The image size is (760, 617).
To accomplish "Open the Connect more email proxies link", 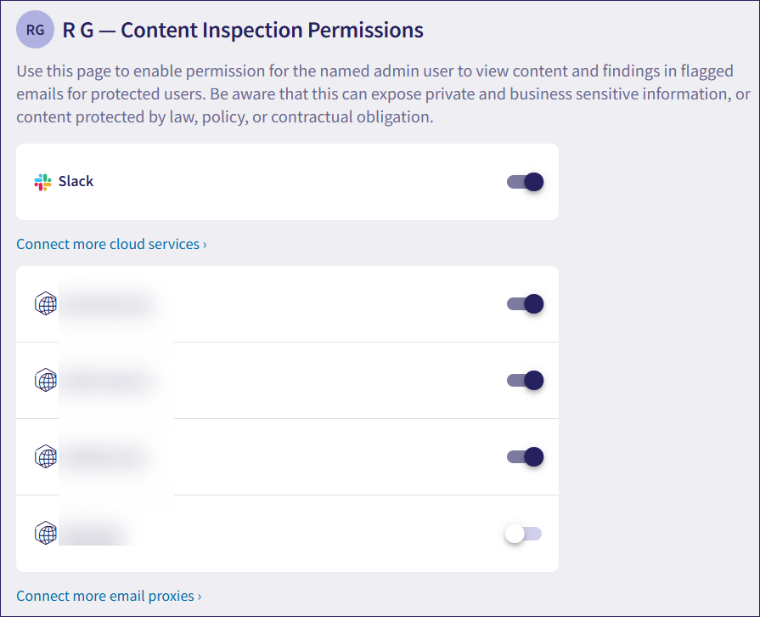I will point(109,596).
